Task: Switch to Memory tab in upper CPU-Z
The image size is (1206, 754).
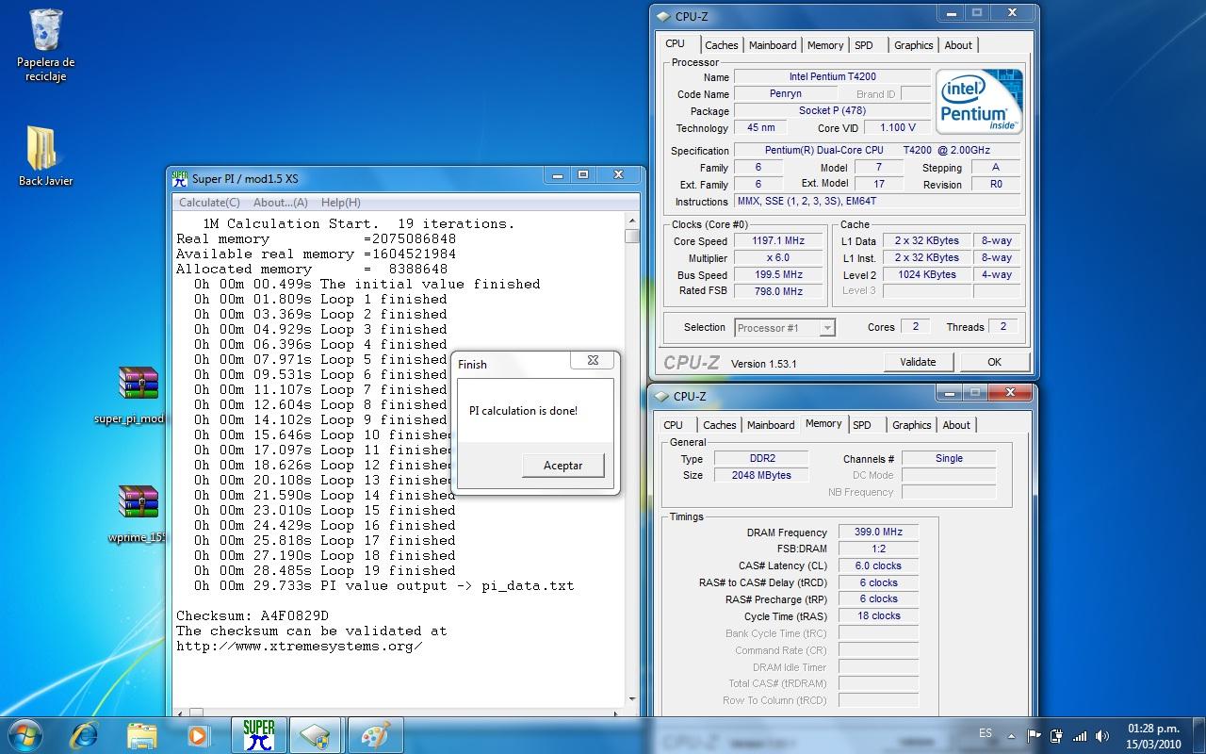Action: (825, 45)
